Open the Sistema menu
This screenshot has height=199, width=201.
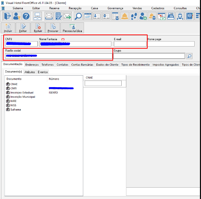(18, 8)
